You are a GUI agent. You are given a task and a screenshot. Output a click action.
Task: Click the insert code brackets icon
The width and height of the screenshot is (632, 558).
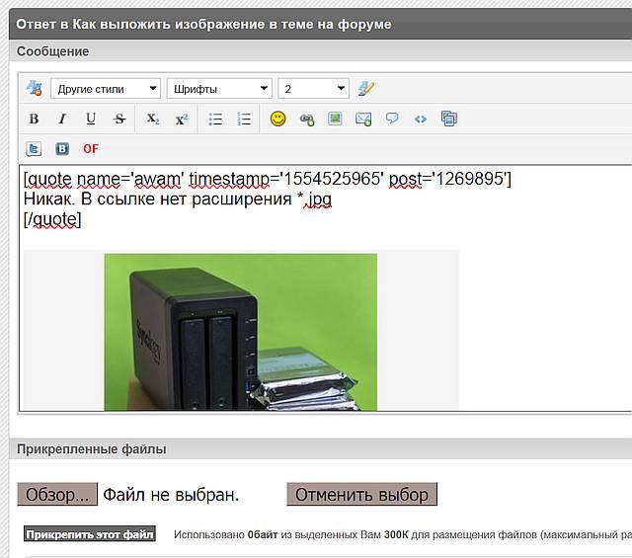pyautogui.click(x=421, y=119)
